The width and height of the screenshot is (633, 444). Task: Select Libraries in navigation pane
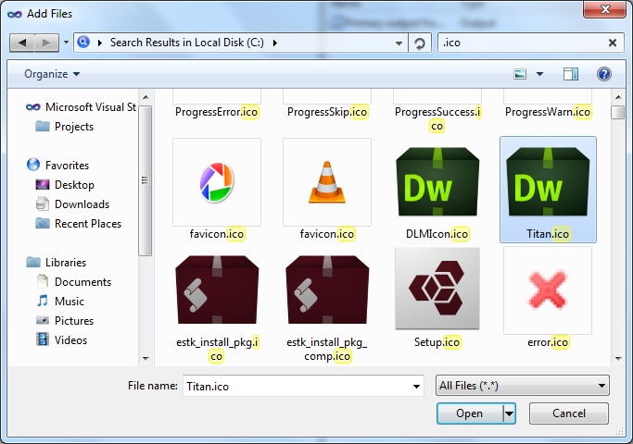point(57,263)
